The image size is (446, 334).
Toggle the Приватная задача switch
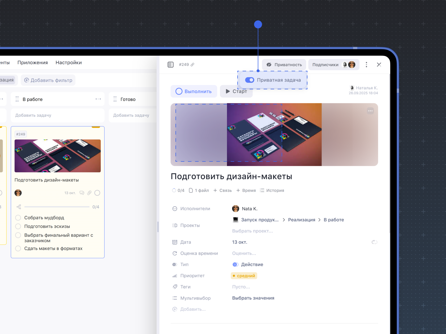click(250, 80)
